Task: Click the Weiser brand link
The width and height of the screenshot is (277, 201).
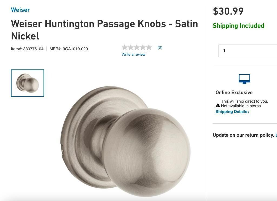Action: [20, 10]
